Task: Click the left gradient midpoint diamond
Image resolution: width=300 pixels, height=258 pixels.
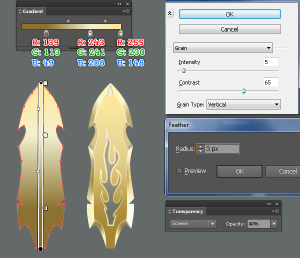Action: pyautogui.click(x=68, y=21)
